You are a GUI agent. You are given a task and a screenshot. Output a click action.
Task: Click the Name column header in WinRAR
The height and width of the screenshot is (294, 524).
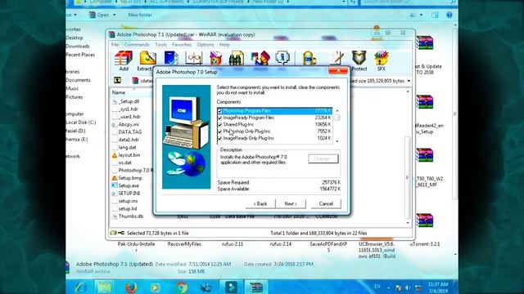pos(119,92)
